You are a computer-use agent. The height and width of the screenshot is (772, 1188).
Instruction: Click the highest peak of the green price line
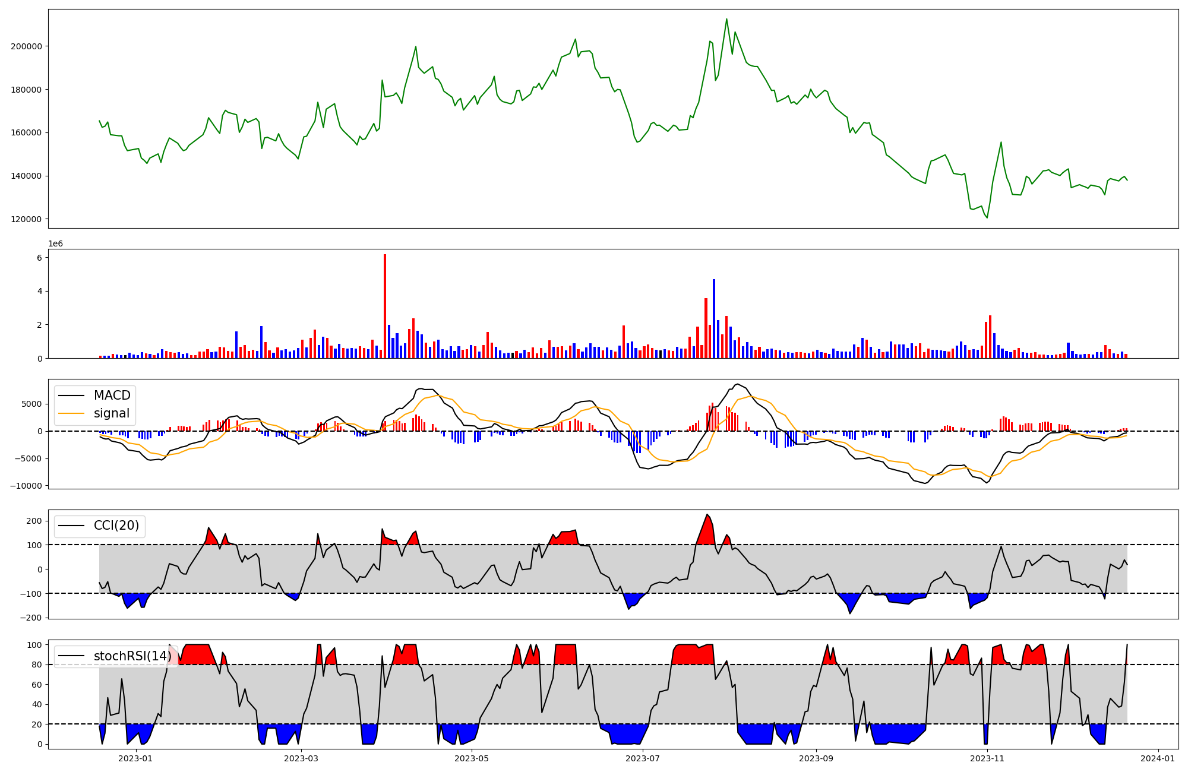pyautogui.click(x=726, y=20)
